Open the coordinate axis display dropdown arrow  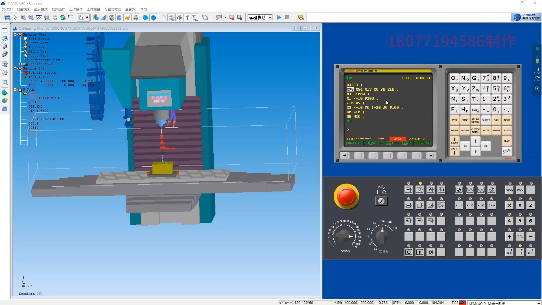tap(87, 18)
